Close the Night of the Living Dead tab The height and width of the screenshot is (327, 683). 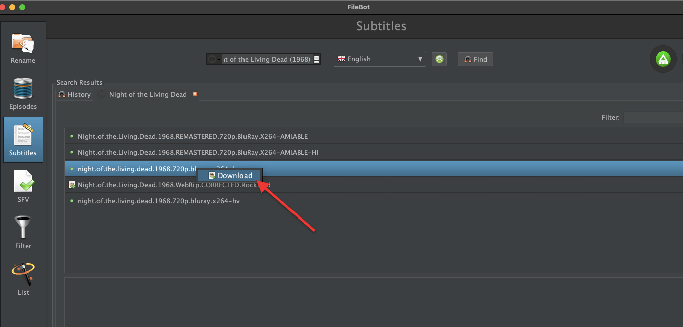click(x=195, y=94)
